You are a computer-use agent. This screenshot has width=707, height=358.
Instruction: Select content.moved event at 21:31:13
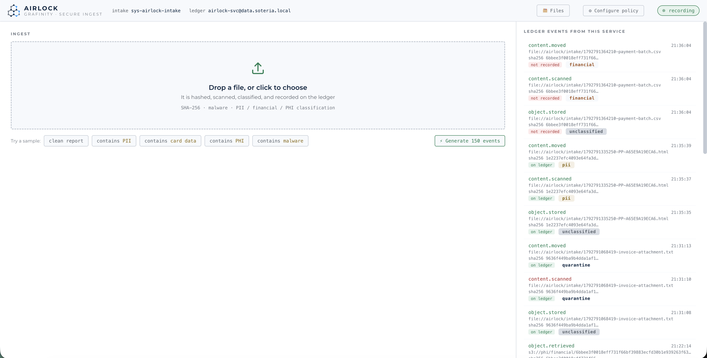point(610,256)
